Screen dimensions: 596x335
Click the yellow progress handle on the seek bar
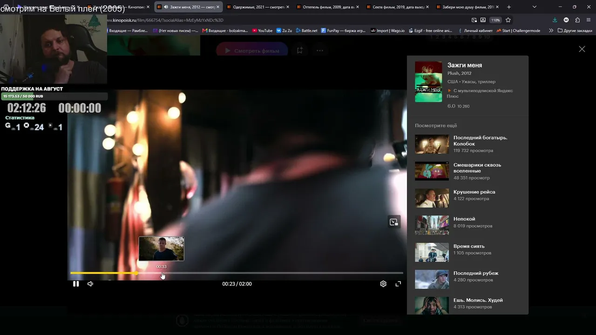click(x=136, y=273)
